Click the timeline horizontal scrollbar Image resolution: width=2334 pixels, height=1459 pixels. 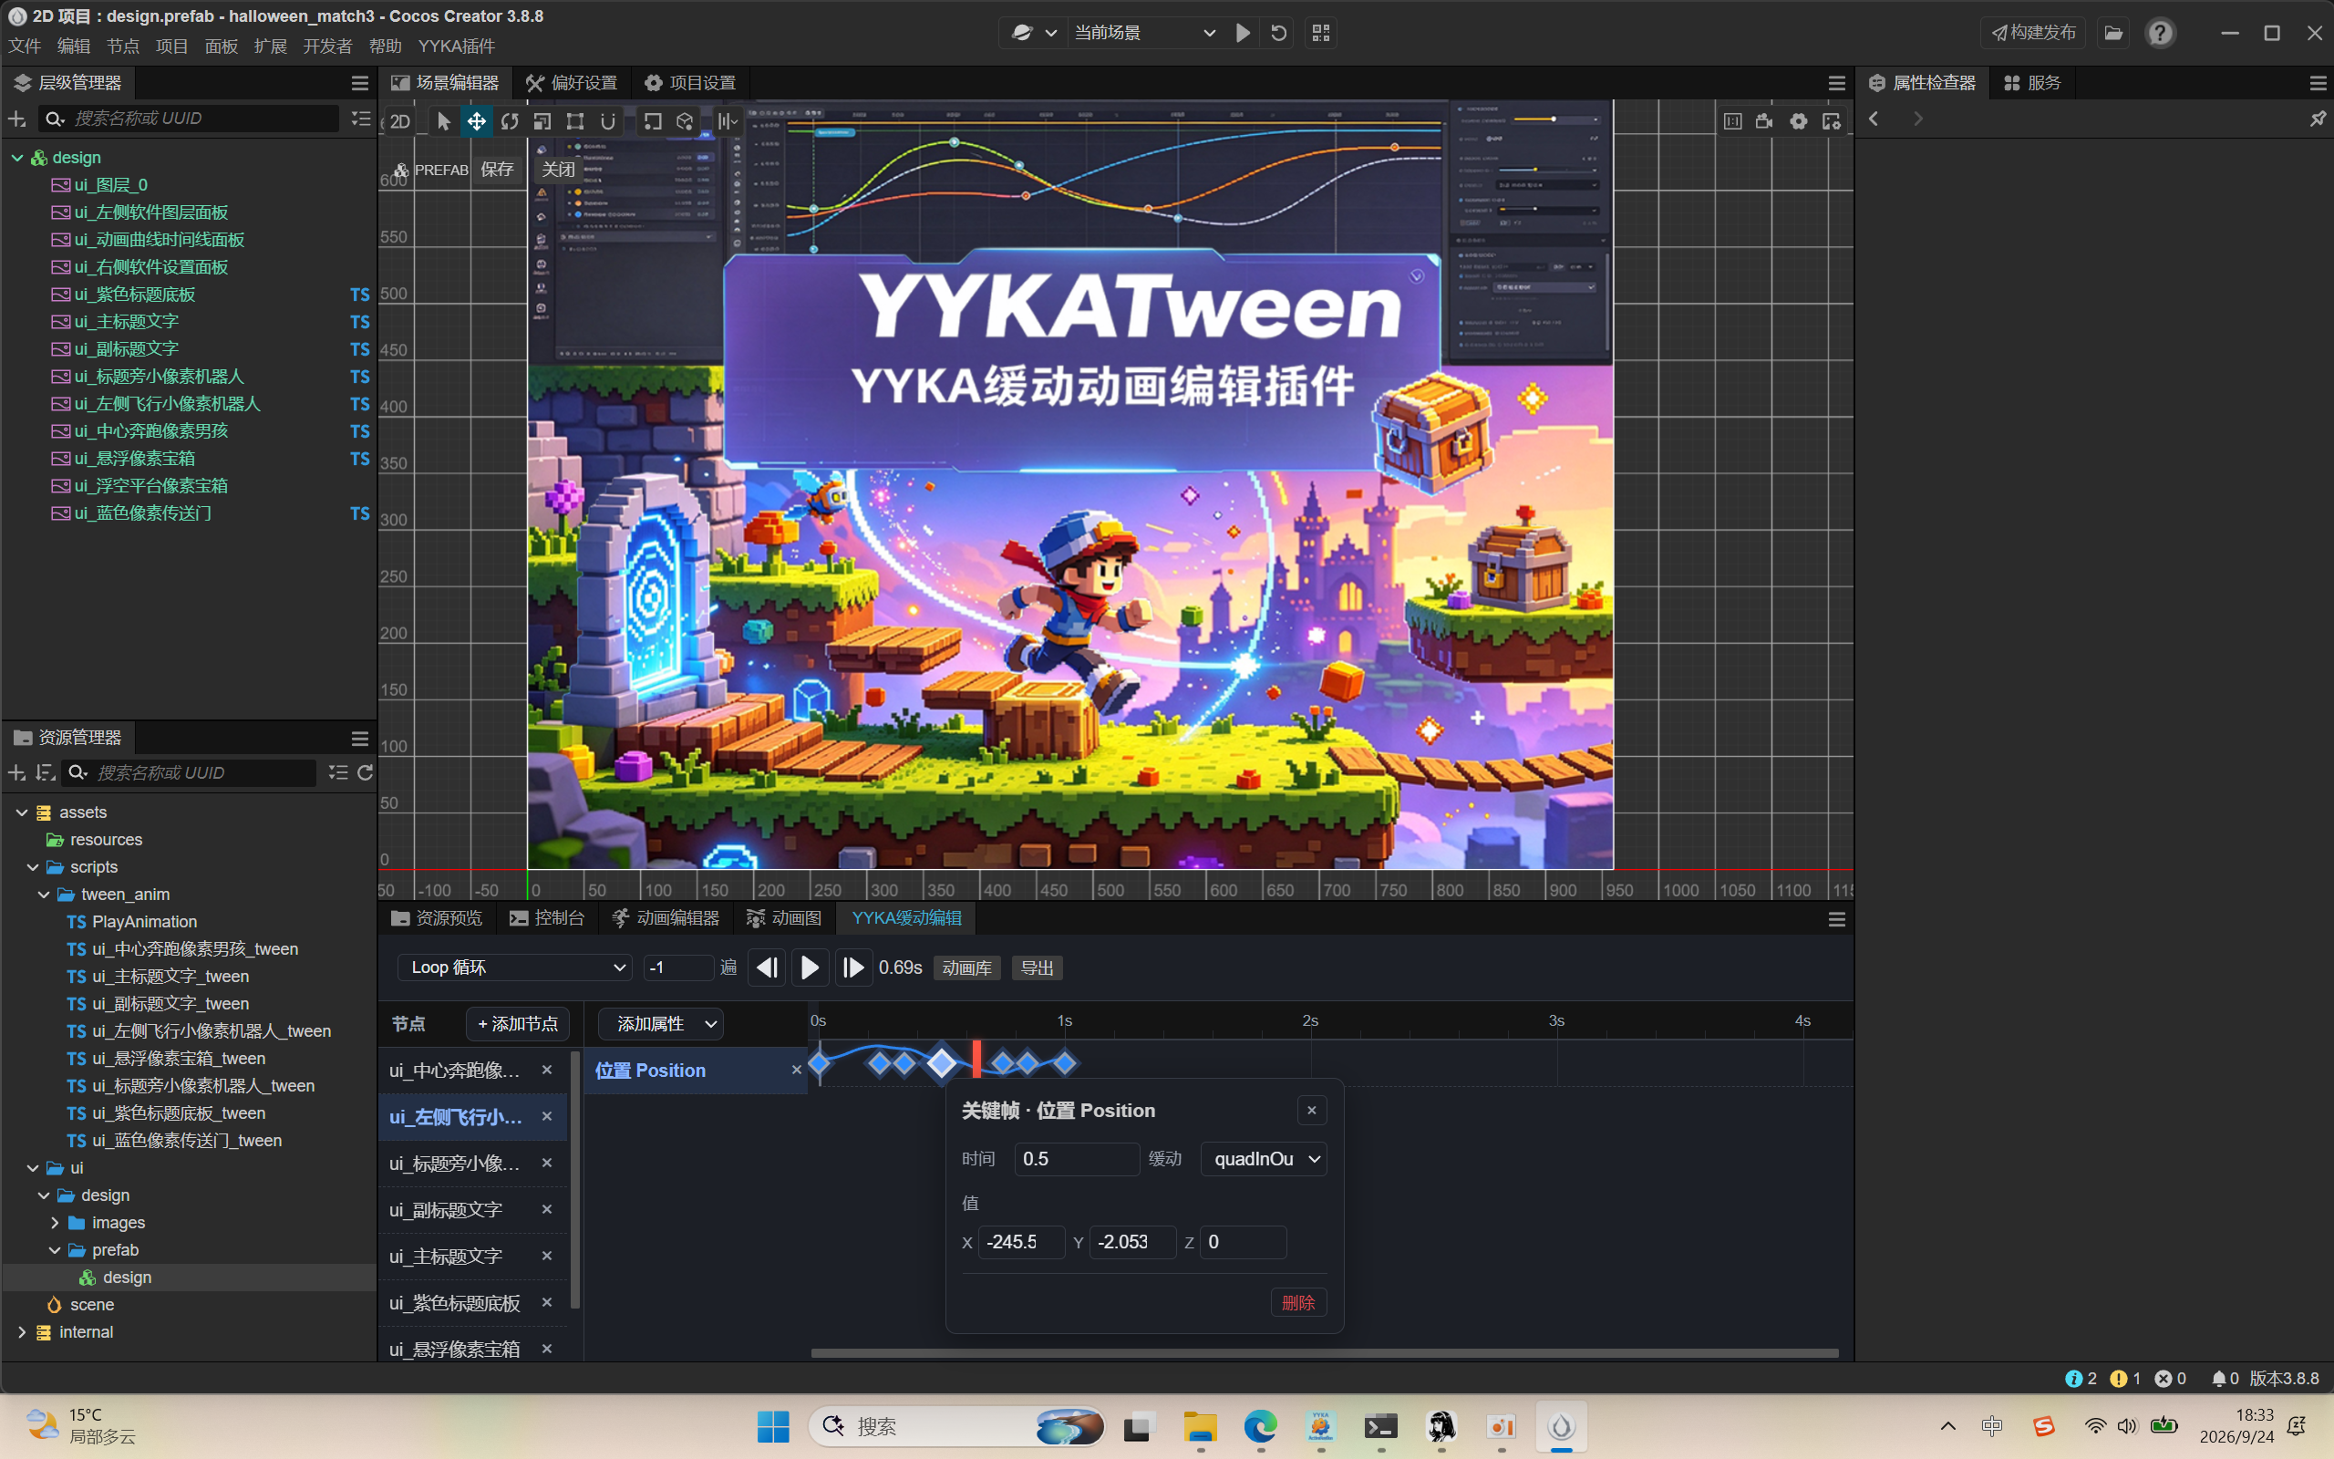(1325, 1353)
